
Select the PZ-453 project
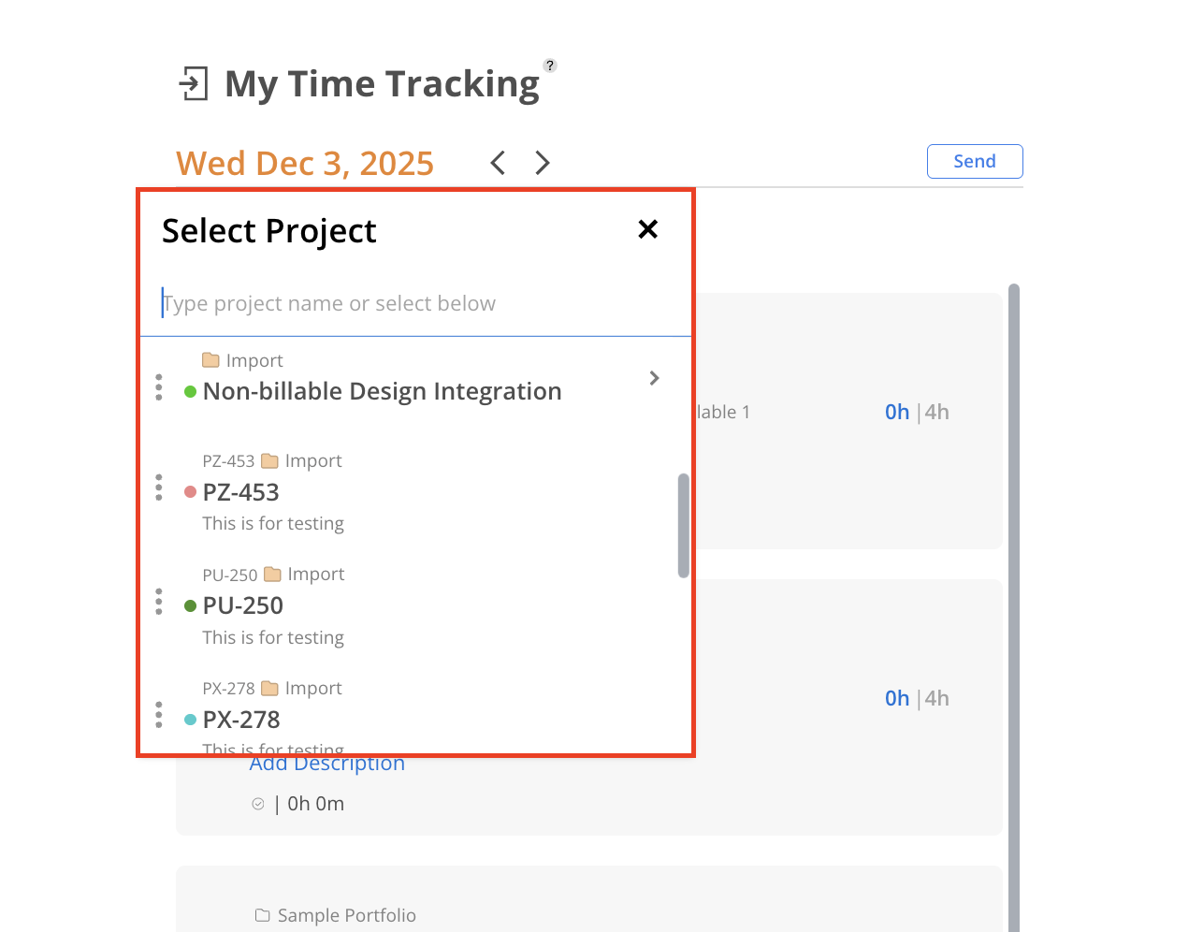[x=241, y=492]
